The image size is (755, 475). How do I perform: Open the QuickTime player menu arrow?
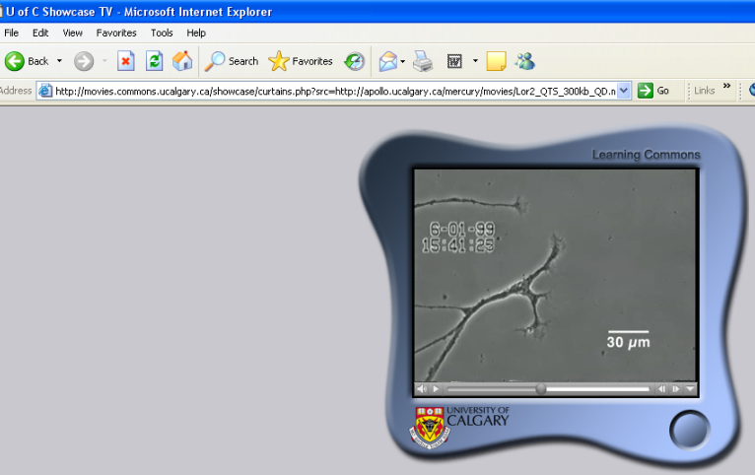(689, 389)
